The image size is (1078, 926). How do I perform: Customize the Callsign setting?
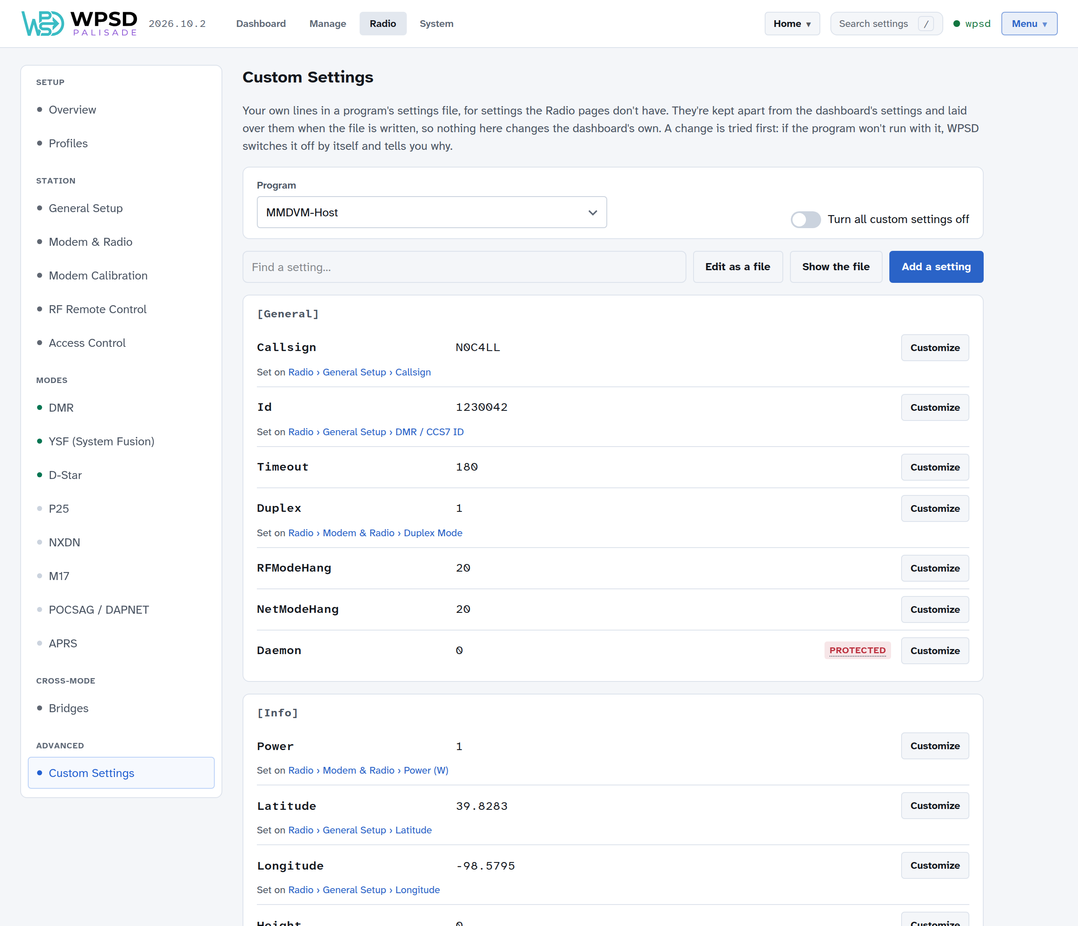click(x=934, y=347)
